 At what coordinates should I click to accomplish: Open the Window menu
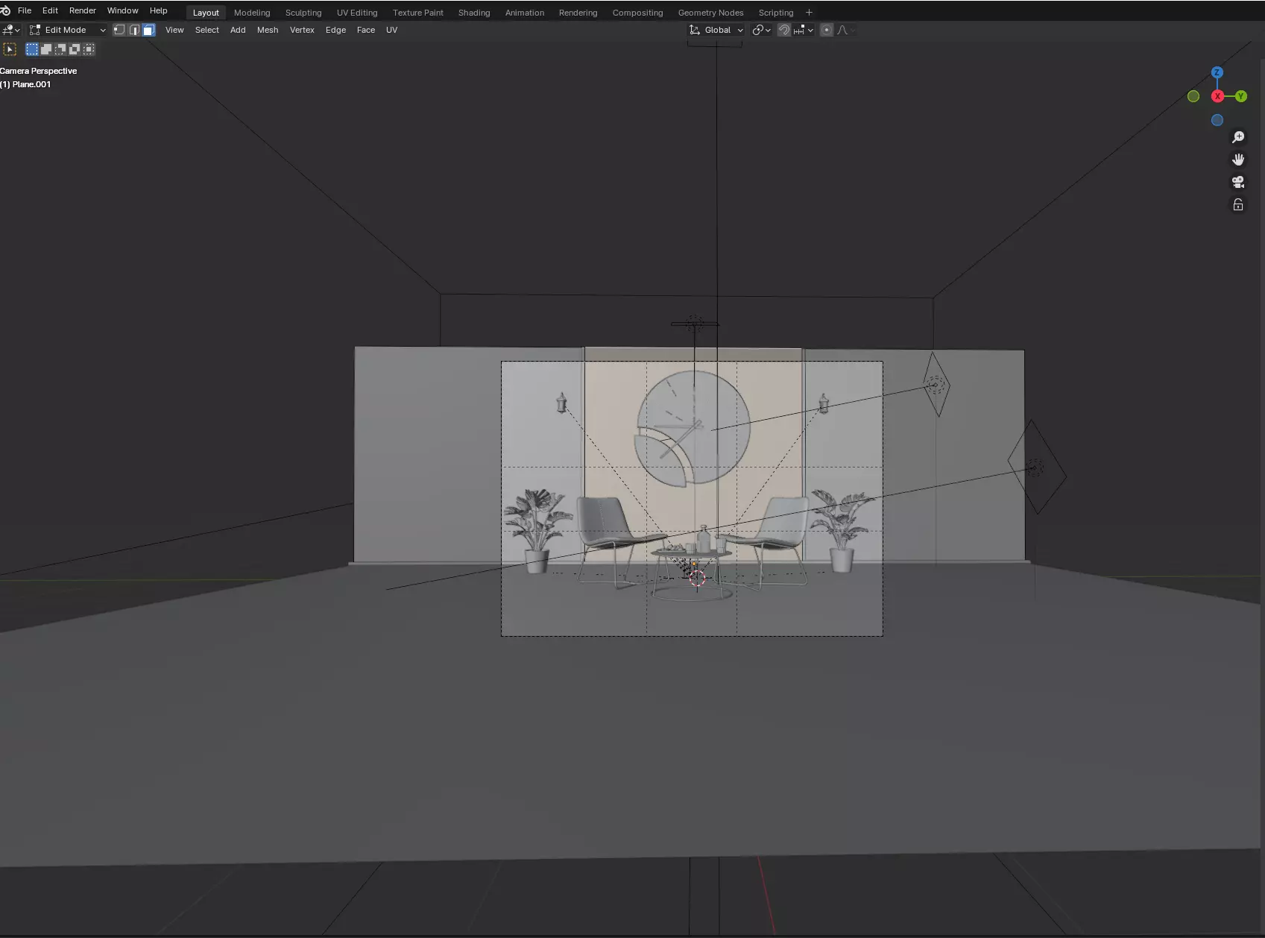123,10
